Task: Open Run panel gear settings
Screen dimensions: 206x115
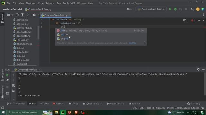Action: coord(198,69)
